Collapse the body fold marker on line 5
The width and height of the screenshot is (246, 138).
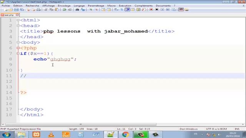(x=18, y=43)
